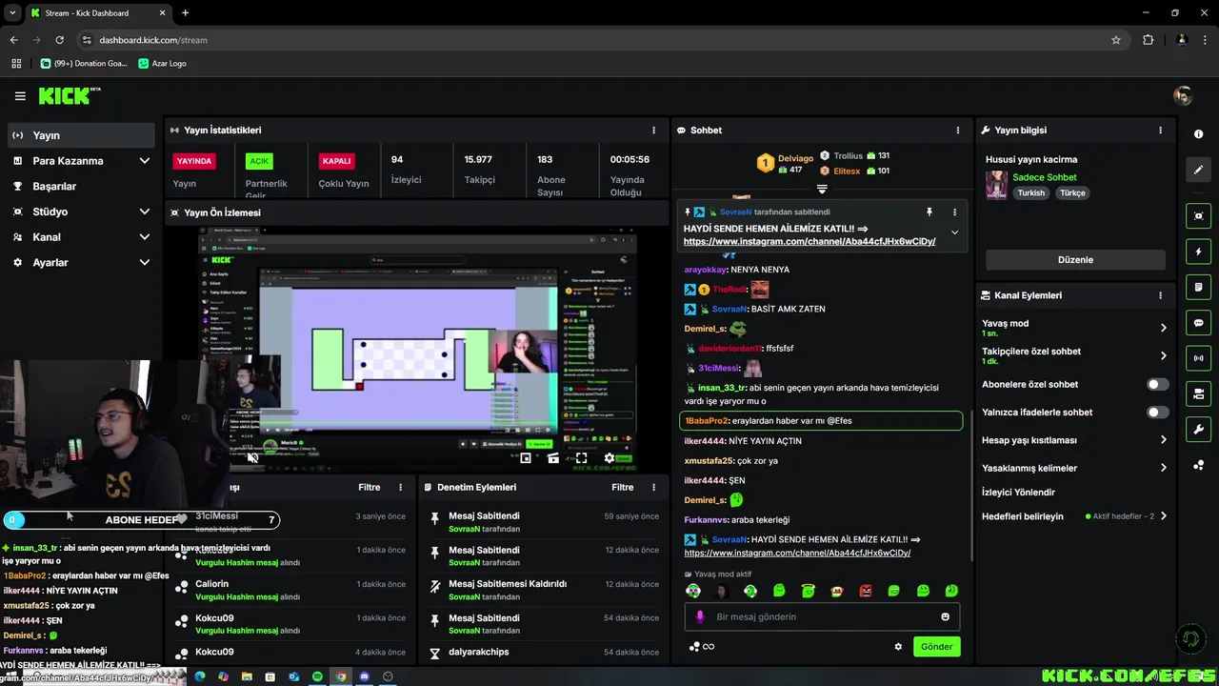Open the profile avatar at top right

[1183, 96]
